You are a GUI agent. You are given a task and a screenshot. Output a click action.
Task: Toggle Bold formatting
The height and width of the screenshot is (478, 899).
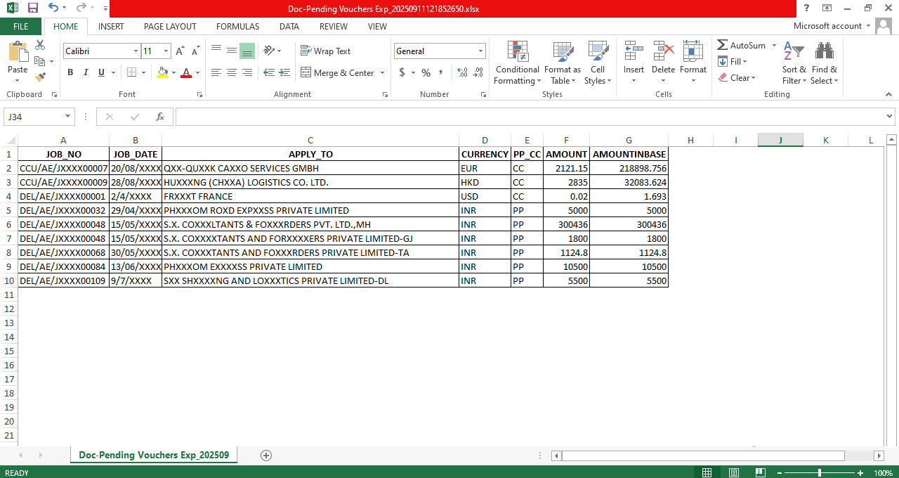(70, 72)
